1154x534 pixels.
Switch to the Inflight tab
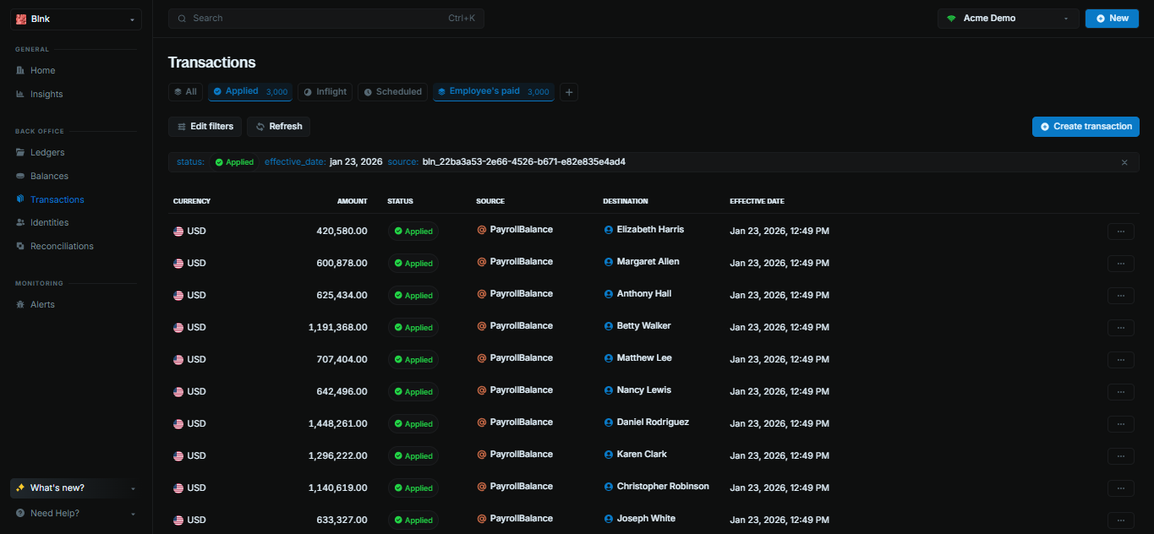[x=325, y=92]
